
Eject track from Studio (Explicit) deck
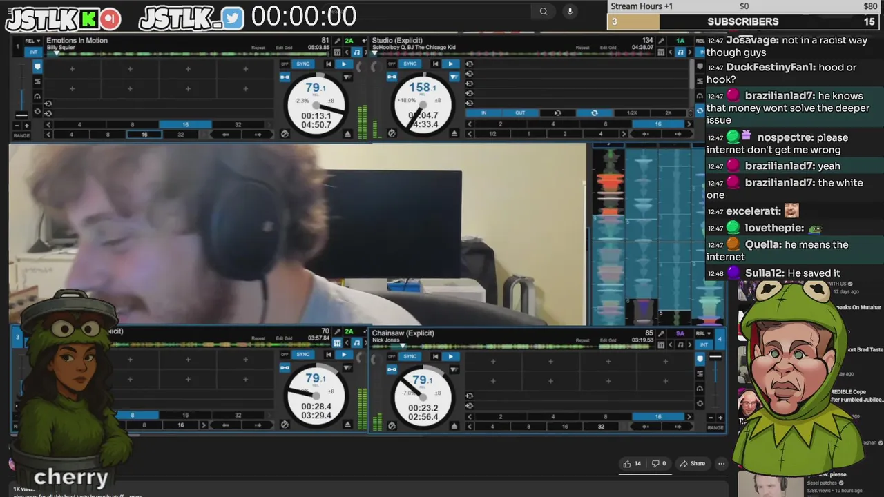tap(454, 133)
